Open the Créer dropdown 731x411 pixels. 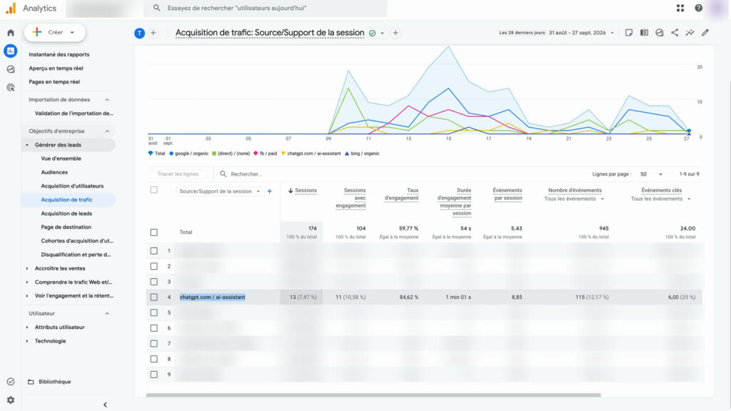pos(54,32)
